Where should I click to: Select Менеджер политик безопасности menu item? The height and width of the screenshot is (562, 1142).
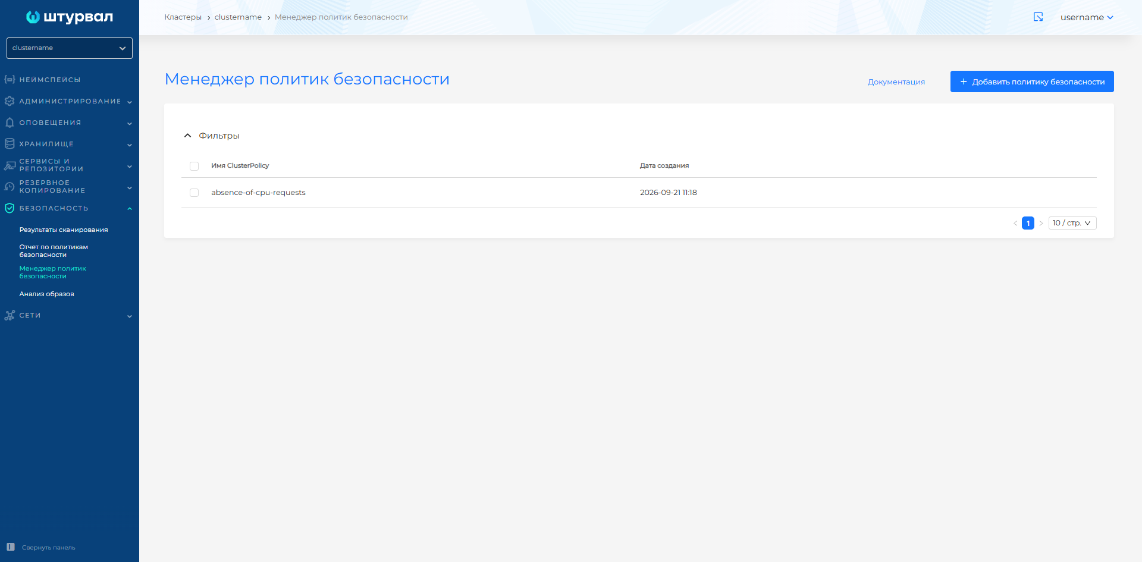coord(53,272)
